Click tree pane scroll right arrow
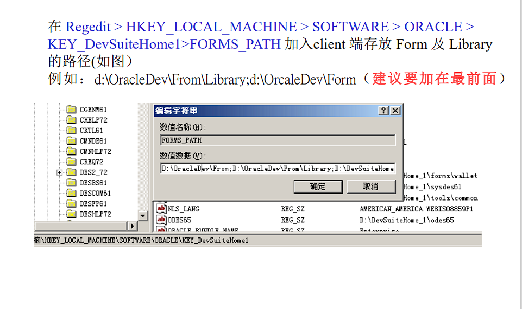The height and width of the screenshot is (309, 522). pos(133,226)
